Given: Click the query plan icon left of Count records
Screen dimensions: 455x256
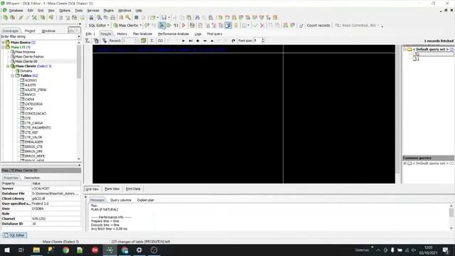Looking at the screenshot, I should (301, 26).
